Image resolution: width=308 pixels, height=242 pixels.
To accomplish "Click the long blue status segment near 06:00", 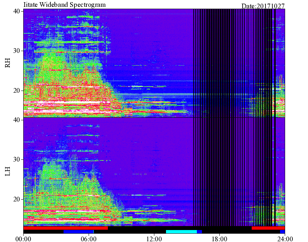I will tap(78, 231).
